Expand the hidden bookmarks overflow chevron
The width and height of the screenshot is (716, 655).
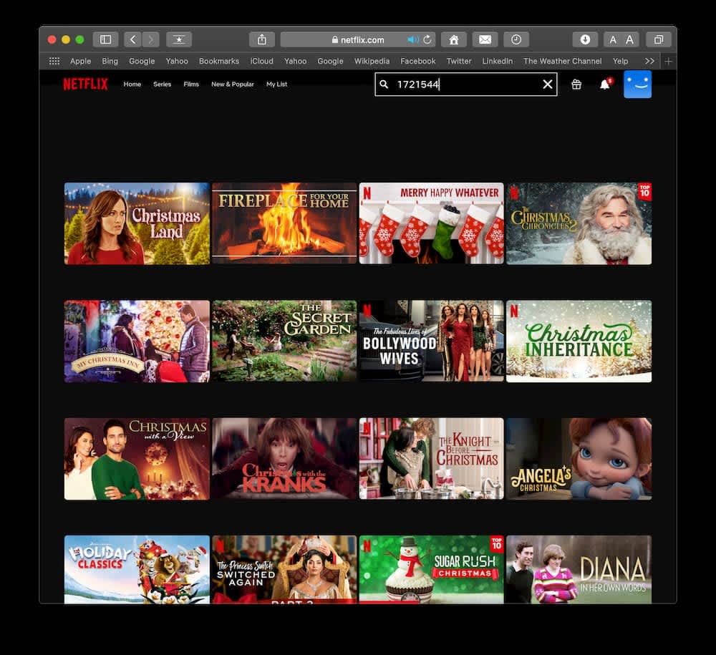click(x=650, y=61)
